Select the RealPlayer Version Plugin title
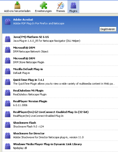 (x=30, y=101)
